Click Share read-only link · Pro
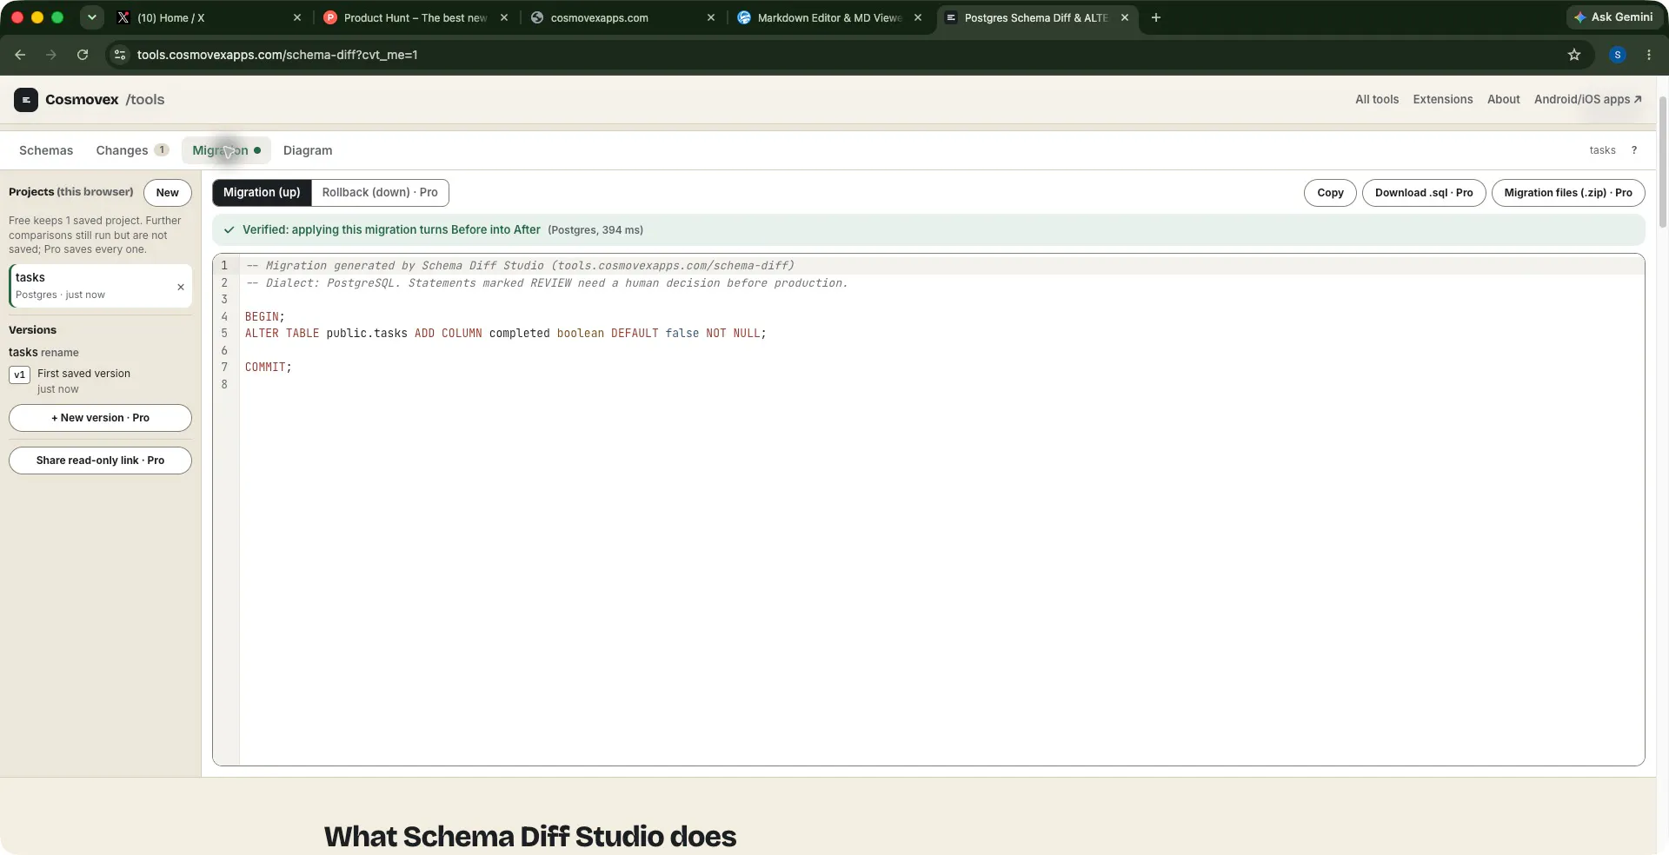Image resolution: width=1669 pixels, height=855 pixels. 100,461
